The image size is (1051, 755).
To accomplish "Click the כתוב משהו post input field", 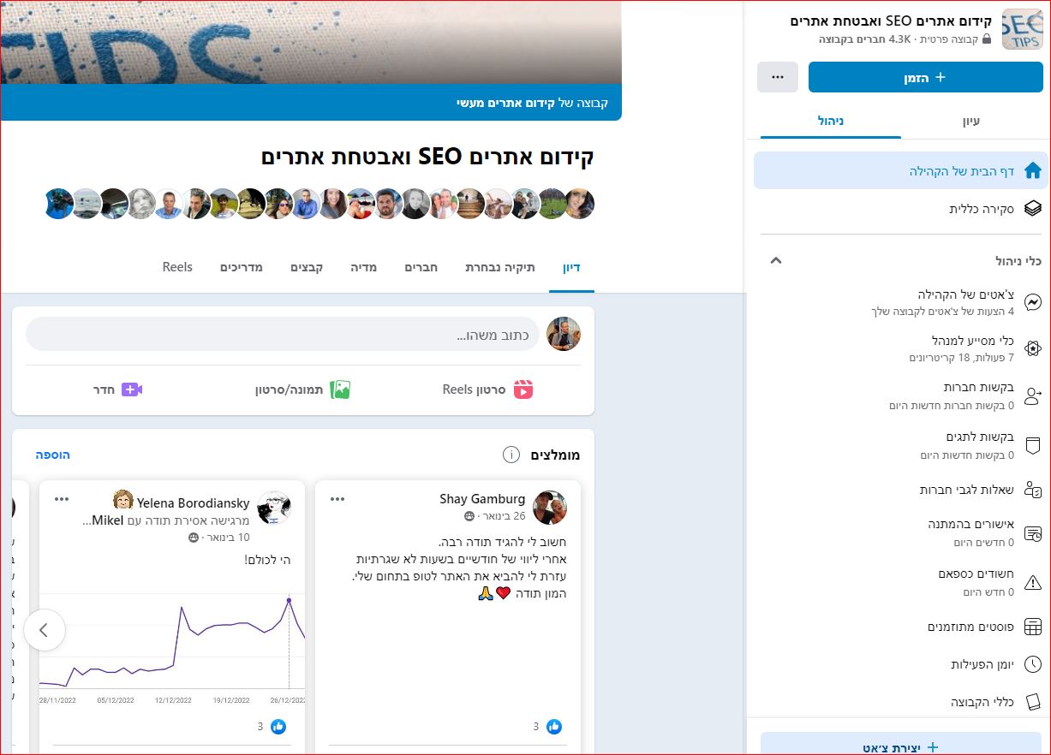I will pos(283,334).
